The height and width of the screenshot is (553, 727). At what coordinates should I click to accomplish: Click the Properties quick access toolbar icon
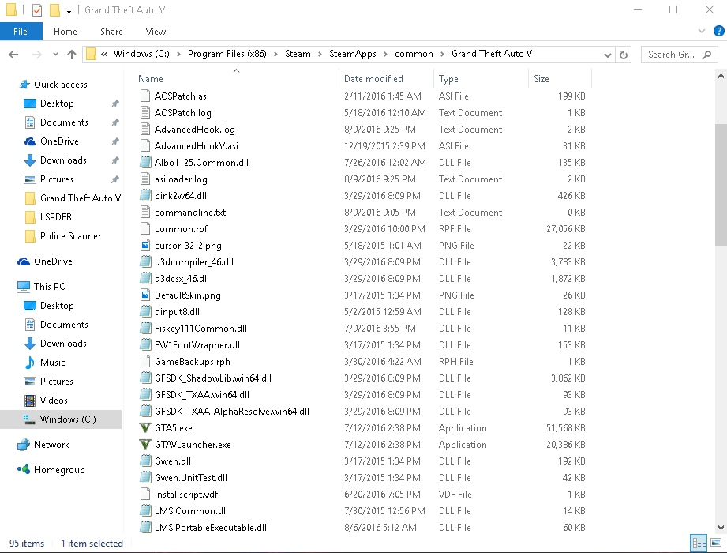point(37,9)
